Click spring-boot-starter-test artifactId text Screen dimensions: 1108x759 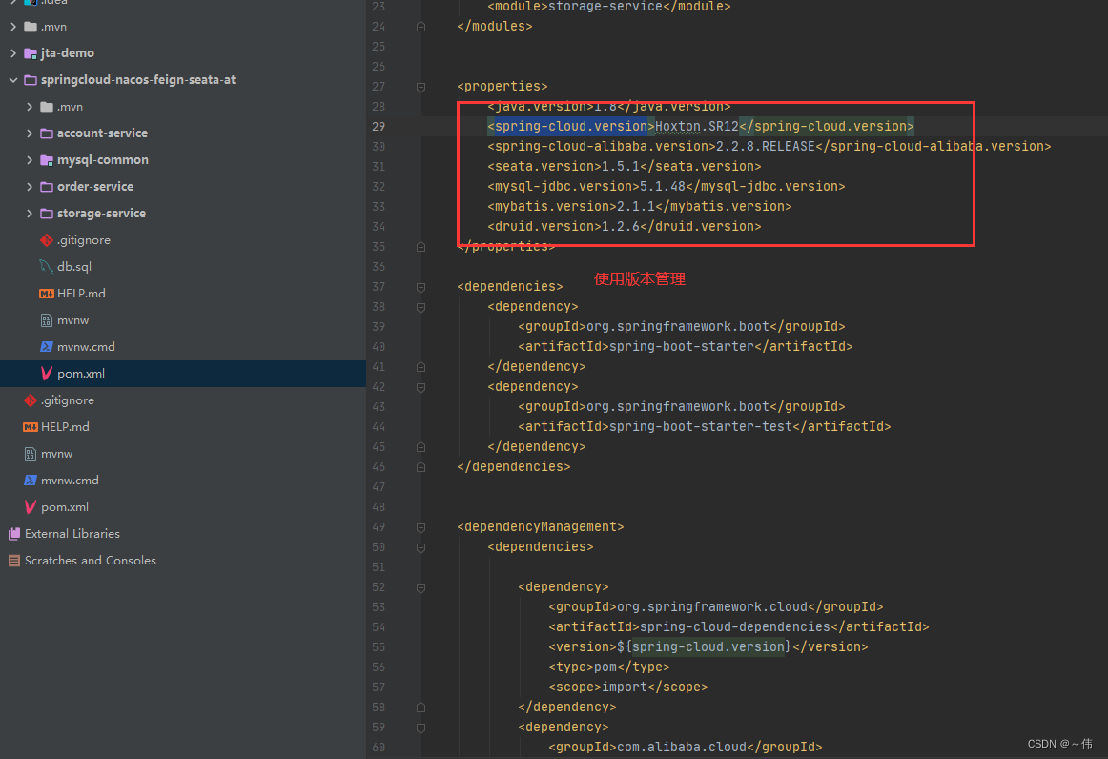point(700,427)
